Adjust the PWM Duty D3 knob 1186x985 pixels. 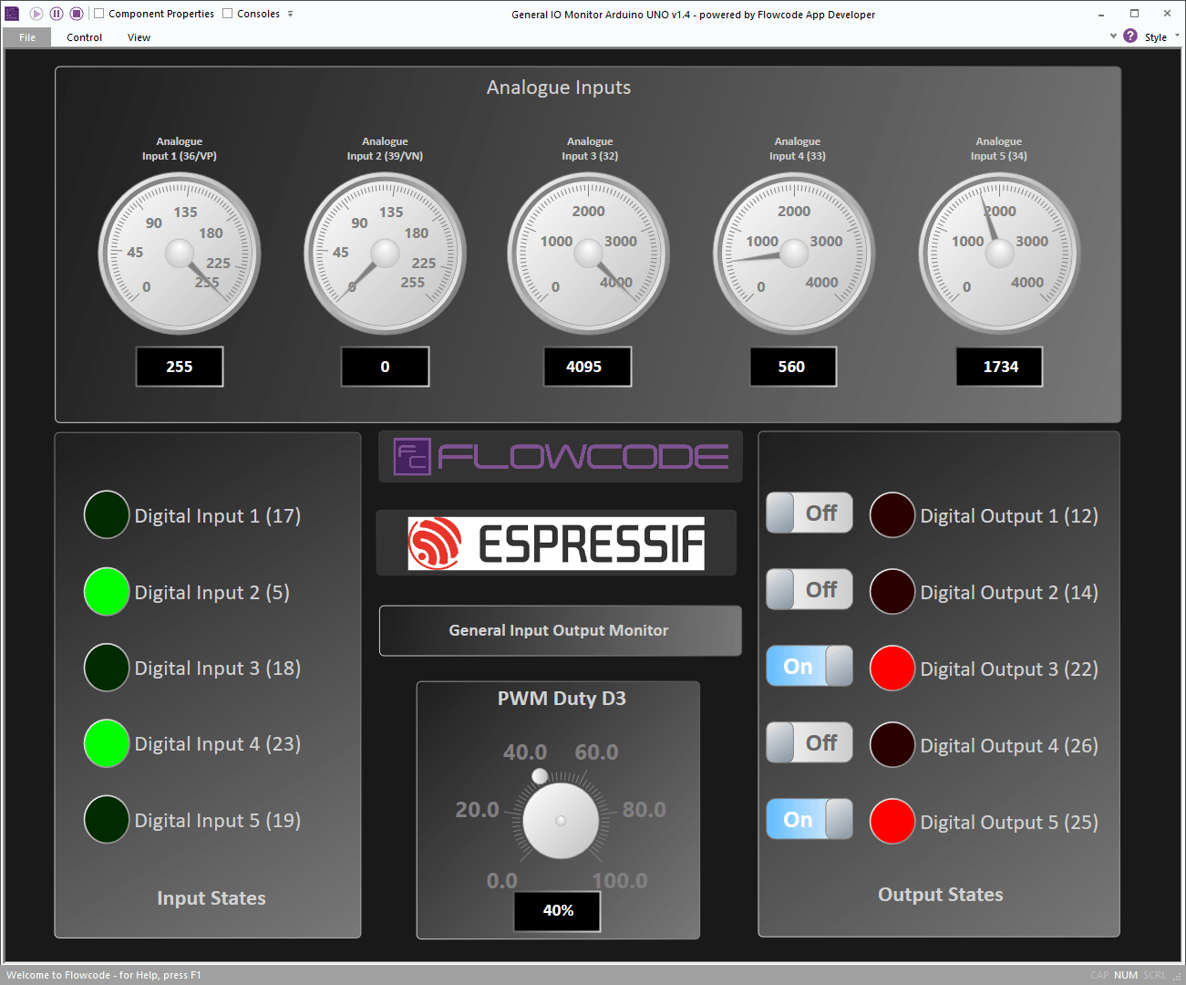coord(559,820)
